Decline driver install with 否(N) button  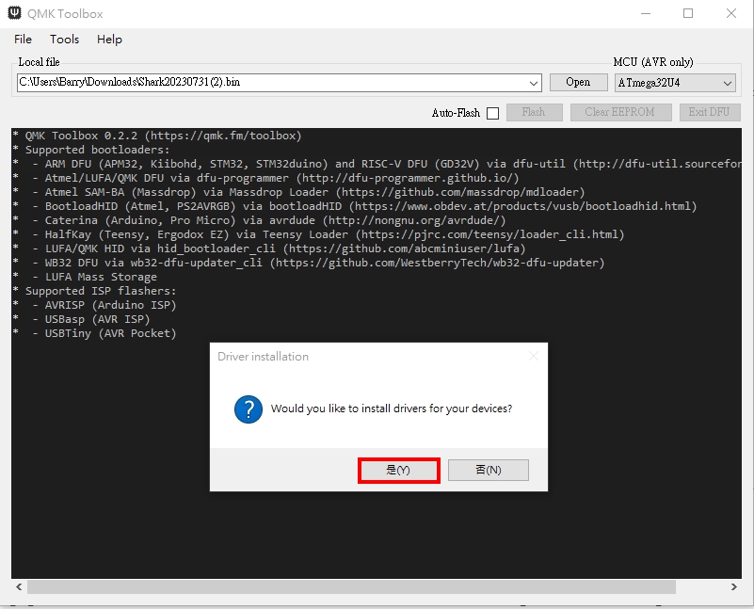[x=489, y=470]
